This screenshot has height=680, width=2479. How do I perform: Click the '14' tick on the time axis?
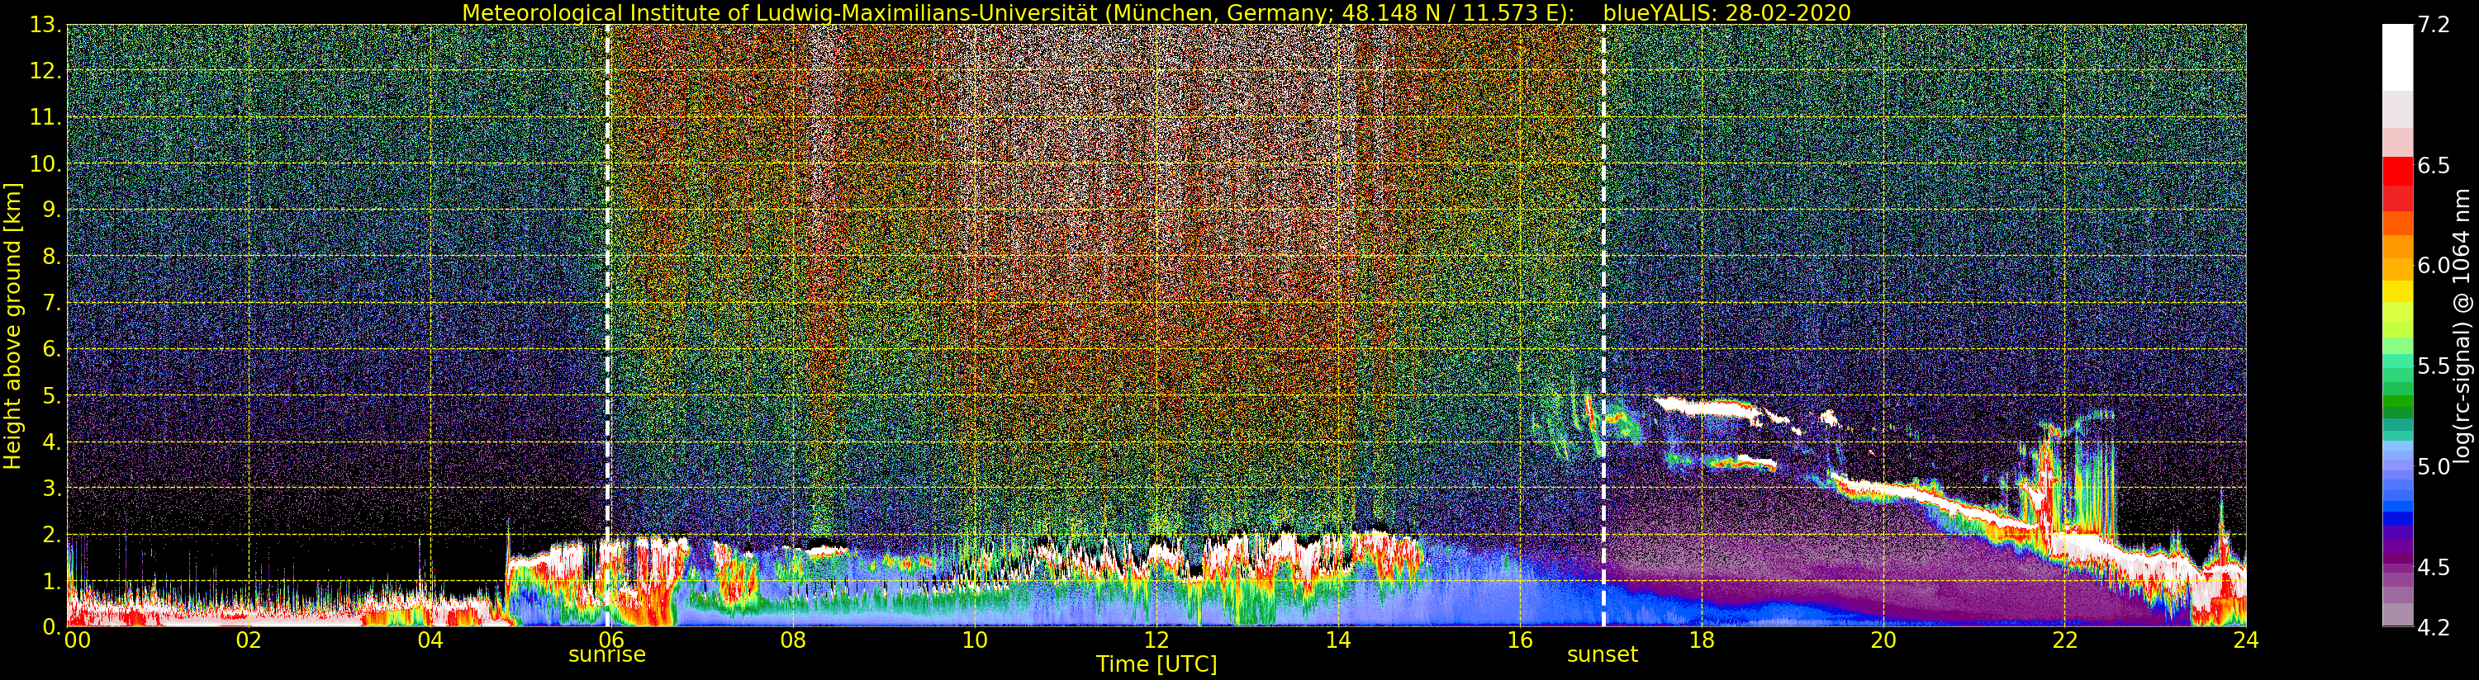[1337, 640]
